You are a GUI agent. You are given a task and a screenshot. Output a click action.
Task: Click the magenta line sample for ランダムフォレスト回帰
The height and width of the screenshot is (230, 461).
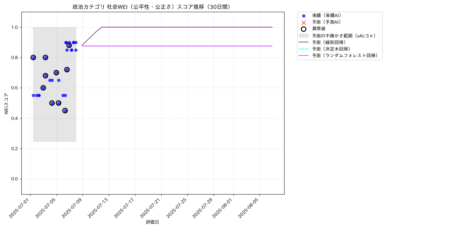point(304,56)
